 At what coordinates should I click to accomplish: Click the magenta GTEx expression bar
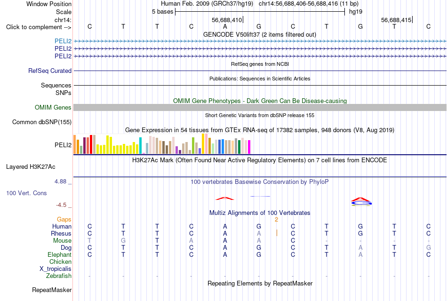(249, 147)
